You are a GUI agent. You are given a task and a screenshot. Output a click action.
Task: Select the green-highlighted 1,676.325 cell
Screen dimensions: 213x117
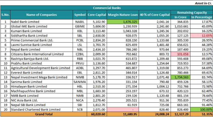click(123, 22)
